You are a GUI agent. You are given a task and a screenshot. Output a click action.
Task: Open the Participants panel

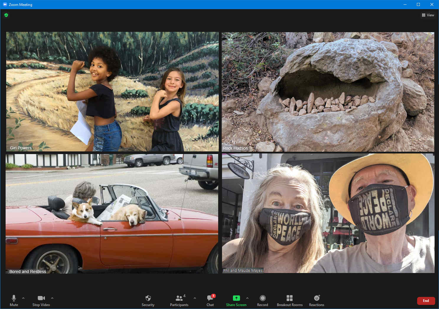(179, 300)
